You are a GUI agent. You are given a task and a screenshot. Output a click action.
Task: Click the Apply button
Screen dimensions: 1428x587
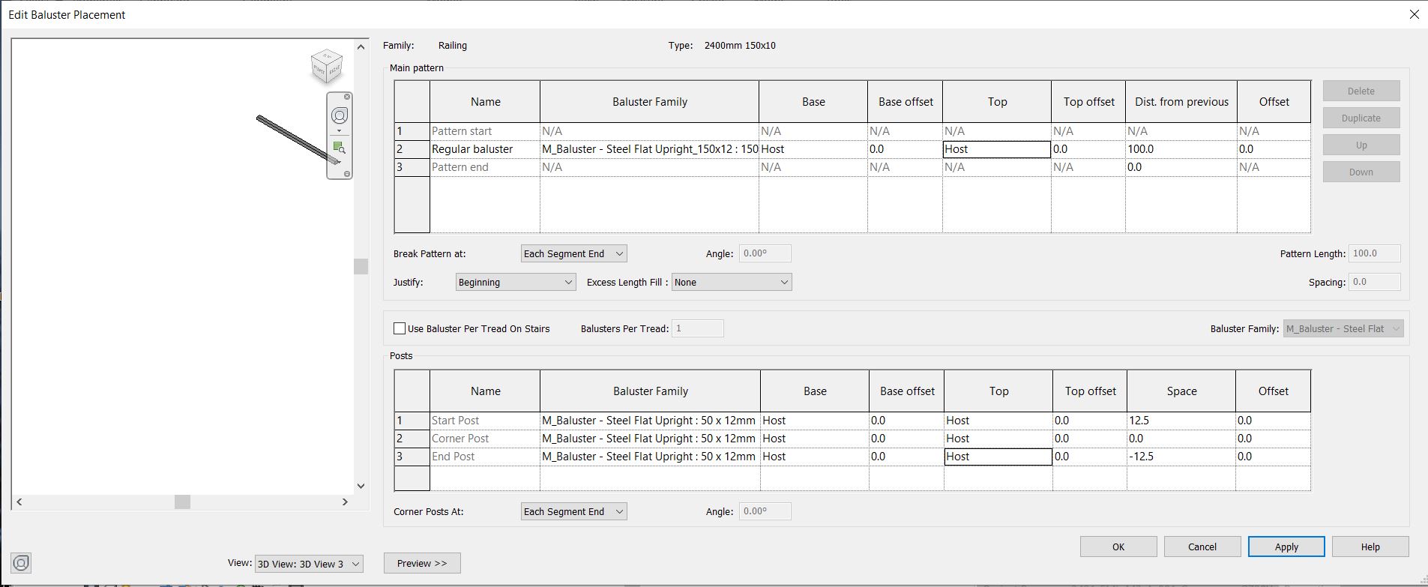1286,547
